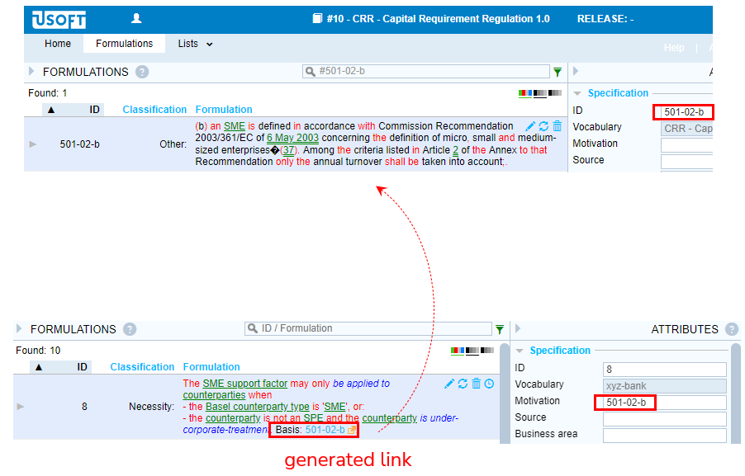Refresh formulation 501-02-b
This screenshot has width=745, height=476.
[543, 126]
